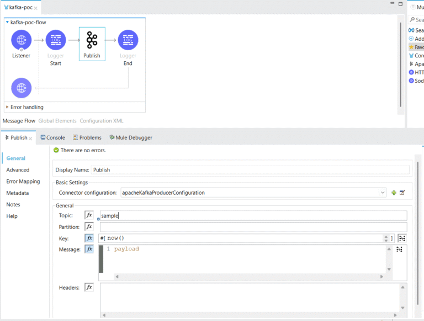Click Message editor scroll right arrow

[x=381, y=276]
